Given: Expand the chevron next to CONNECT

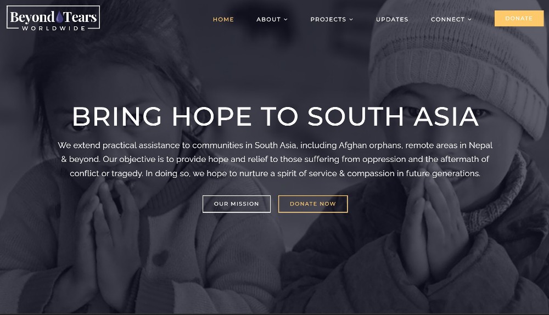Looking at the screenshot, I should tap(470, 20).
